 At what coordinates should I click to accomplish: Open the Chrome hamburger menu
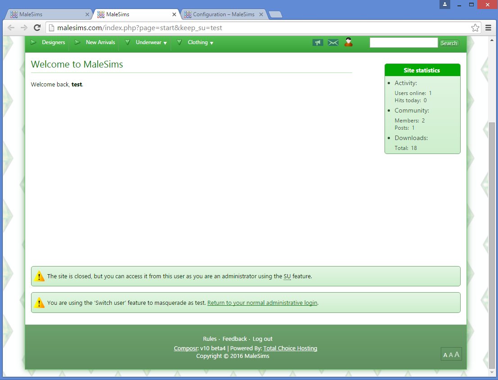pyautogui.click(x=489, y=27)
